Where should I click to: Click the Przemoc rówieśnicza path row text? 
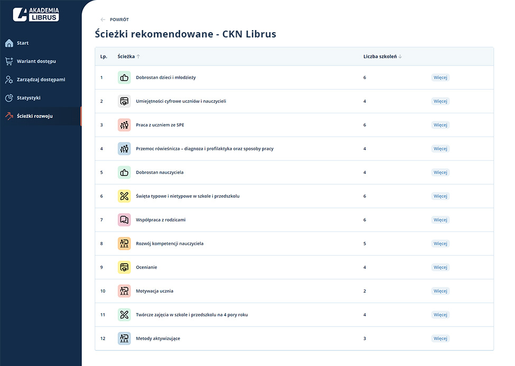[x=204, y=149]
